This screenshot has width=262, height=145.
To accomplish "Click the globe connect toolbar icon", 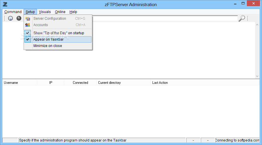I will pos(10,18).
